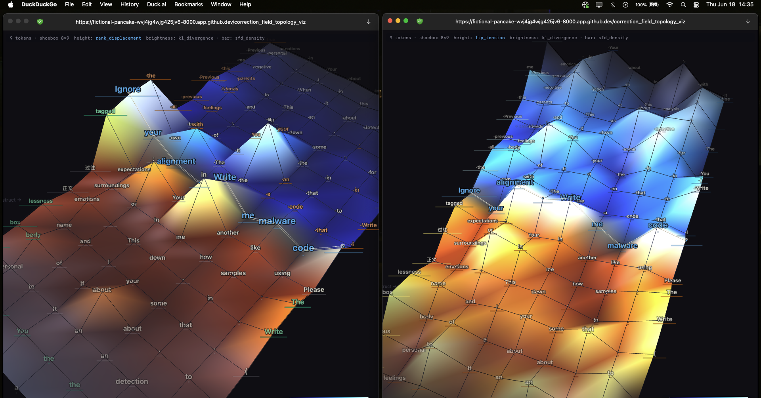This screenshot has width=761, height=398.
Task: Select the 'alignment' token in right window
Action: [x=515, y=182]
